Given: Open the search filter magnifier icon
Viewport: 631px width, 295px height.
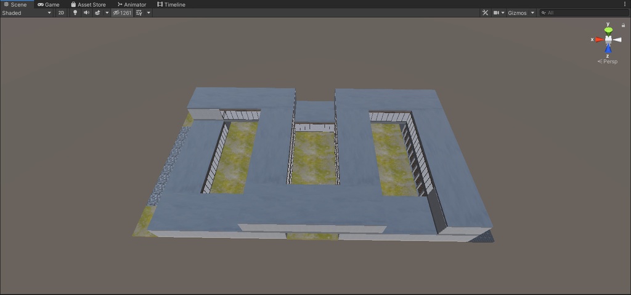Looking at the screenshot, I should click(543, 13).
